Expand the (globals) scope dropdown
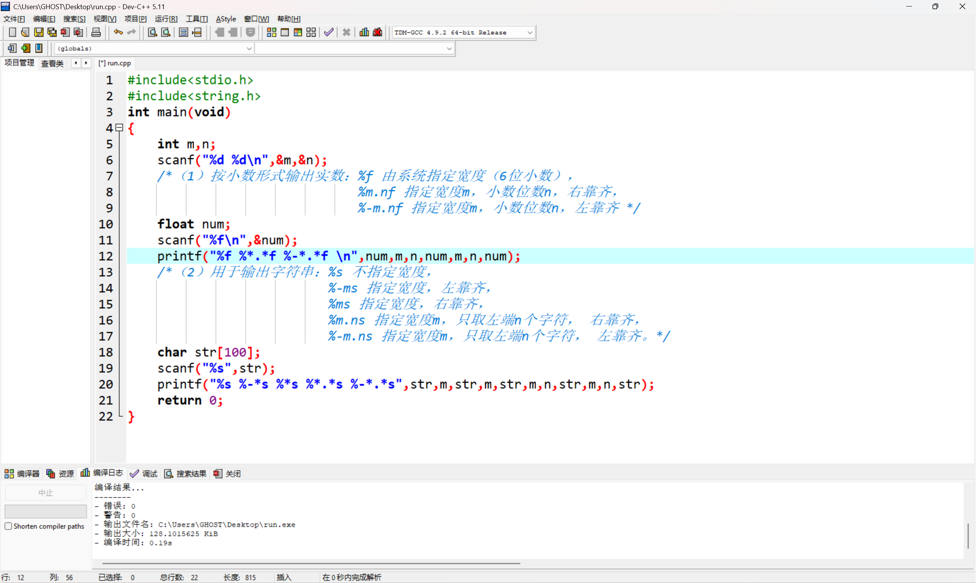Image resolution: width=976 pixels, height=583 pixels. pos(249,48)
